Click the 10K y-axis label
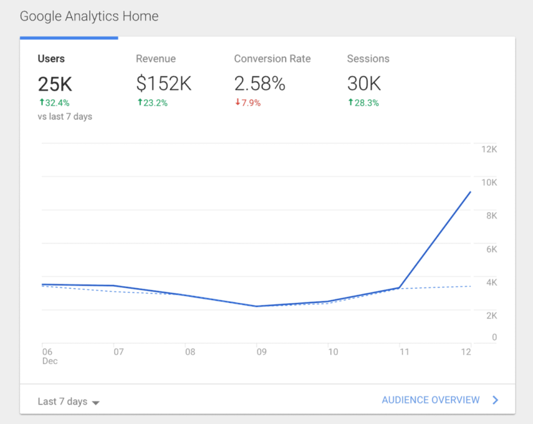This screenshot has width=533, height=424. 489,183
